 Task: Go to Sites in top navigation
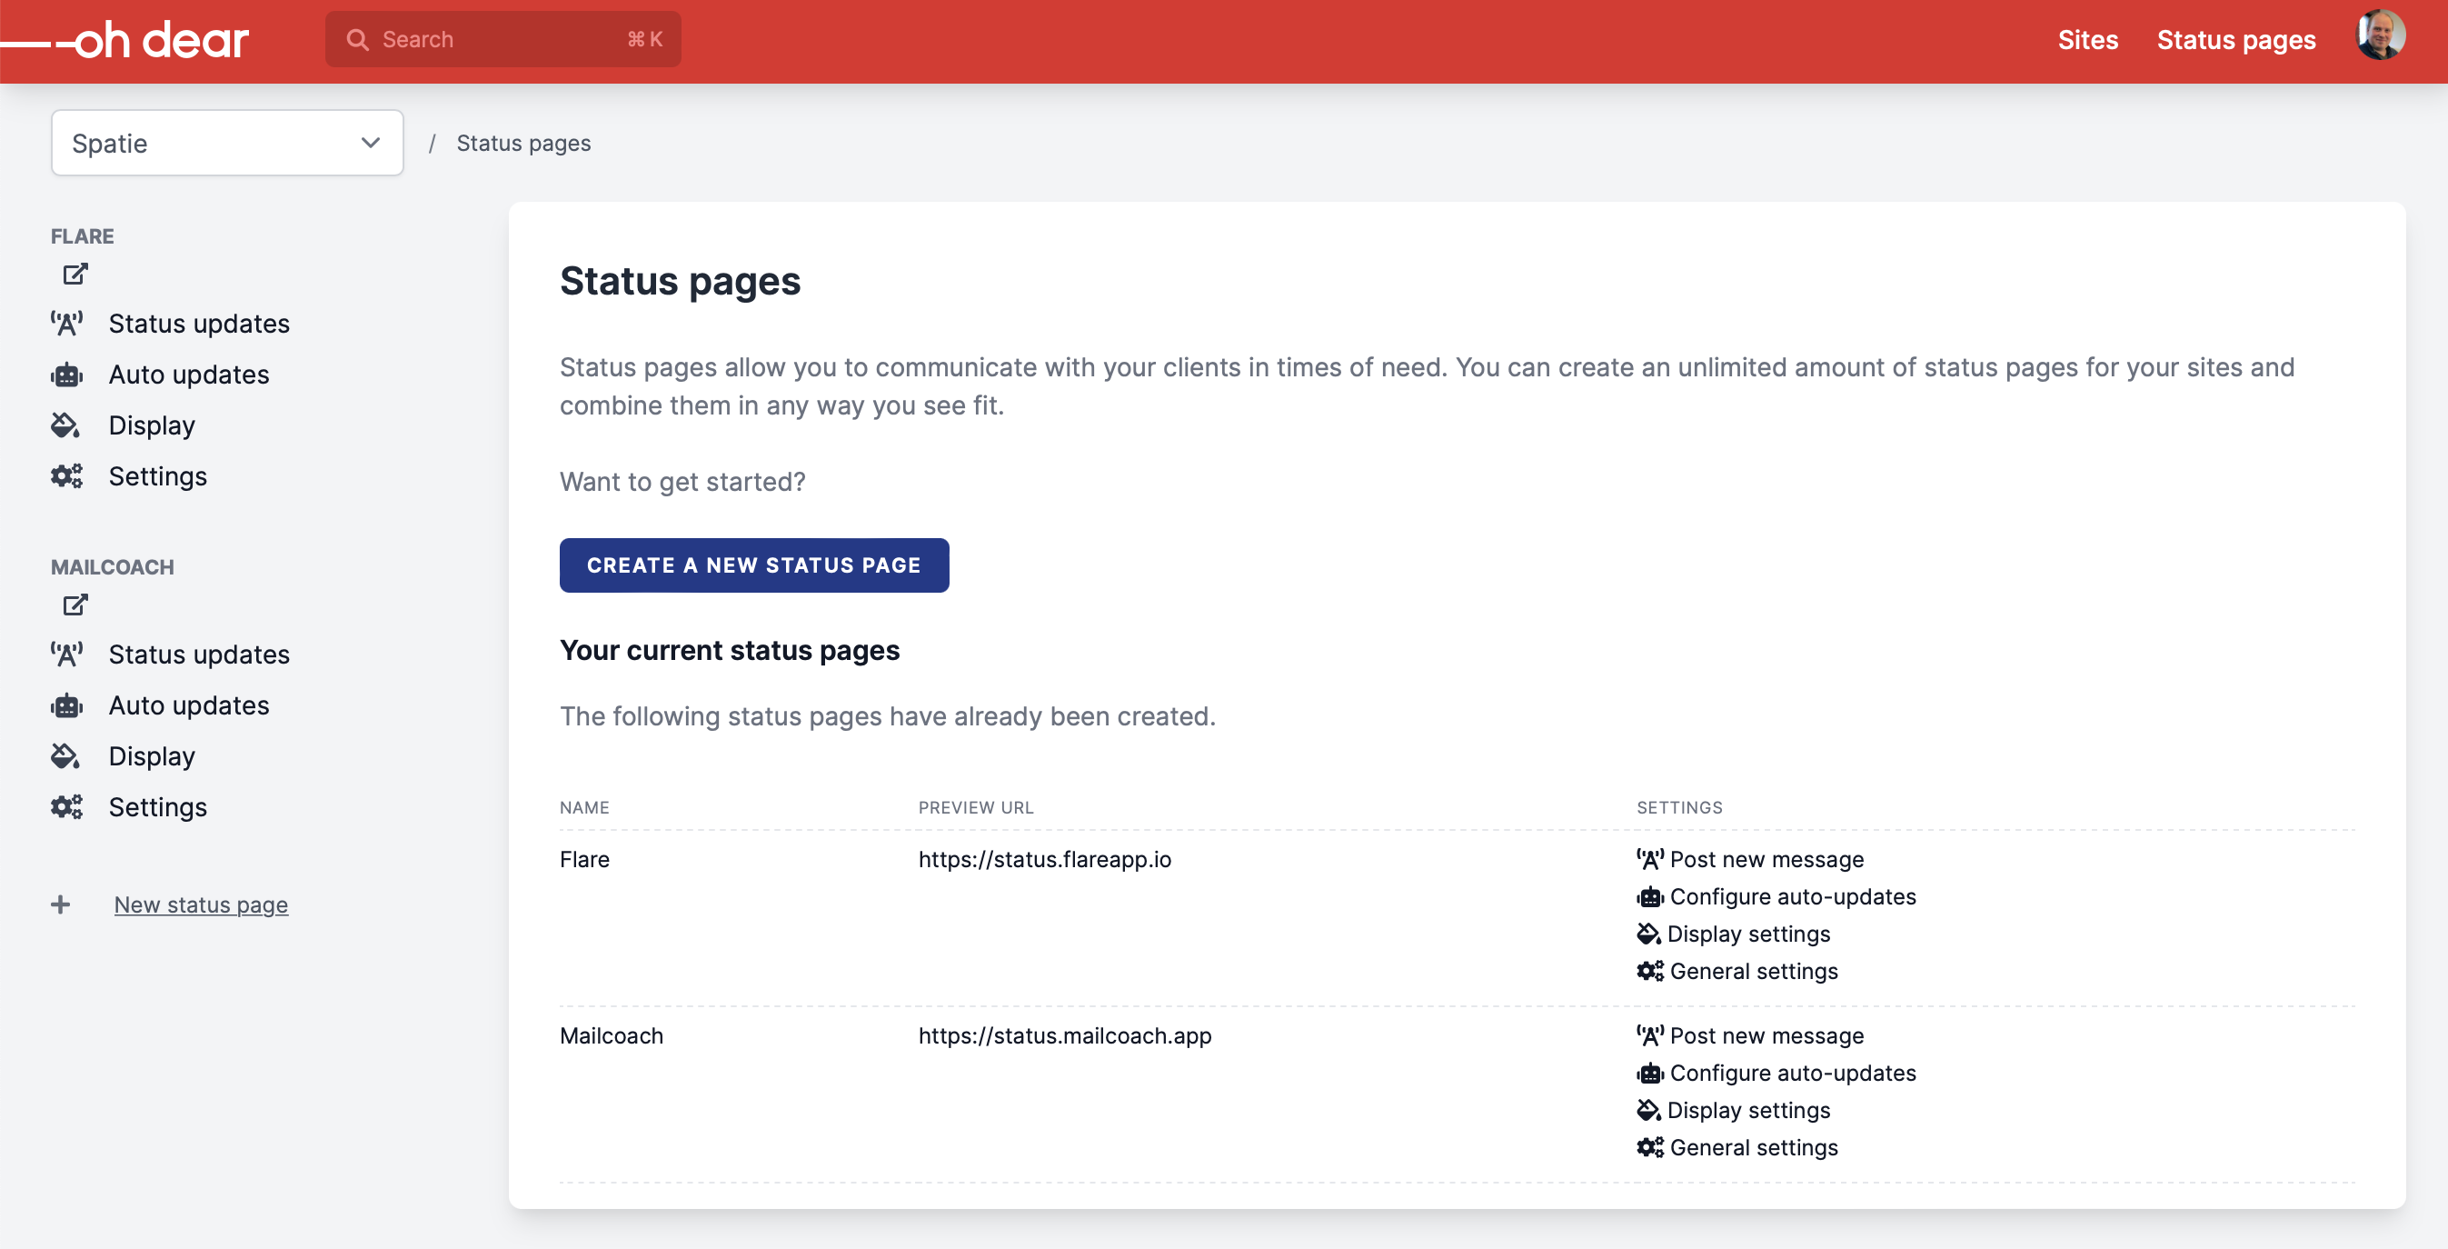pyautogui.click(x=2088, y=40)
